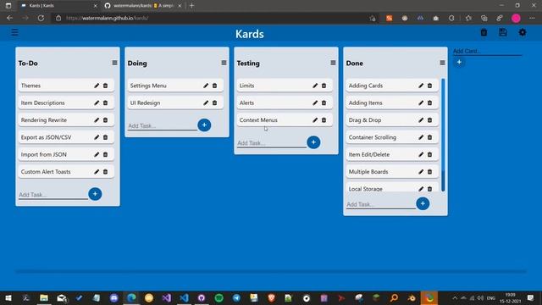Click plus button under Add Card field
The width and height of the screenshot is (542, 305).
[459, 62]
